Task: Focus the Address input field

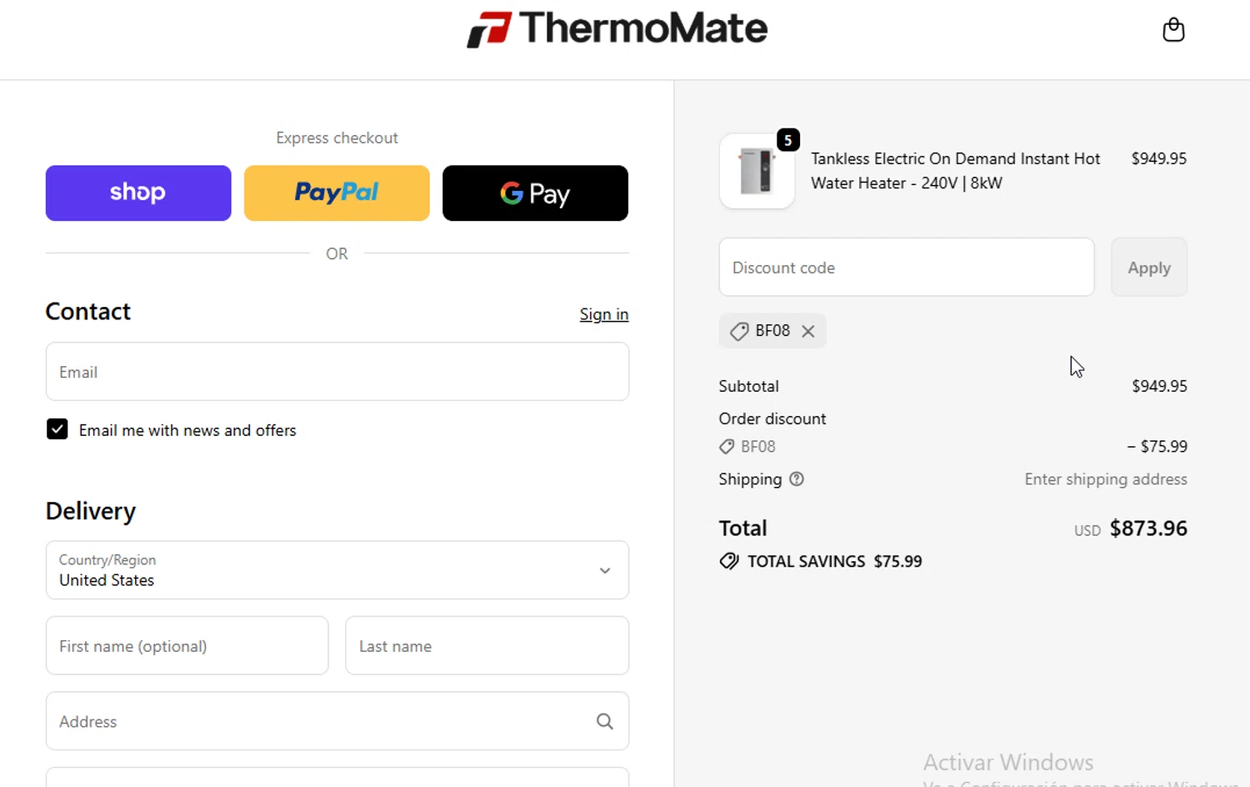Action: pos(337,721)
